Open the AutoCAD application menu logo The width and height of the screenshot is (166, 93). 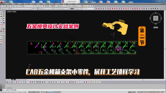2,2
